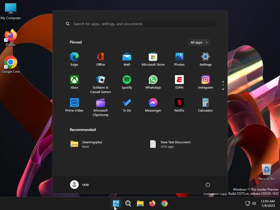The height and width of the screenshot is (210, 280).
Task: Open File Explorer from taskbar
Action: coord(140,203)
